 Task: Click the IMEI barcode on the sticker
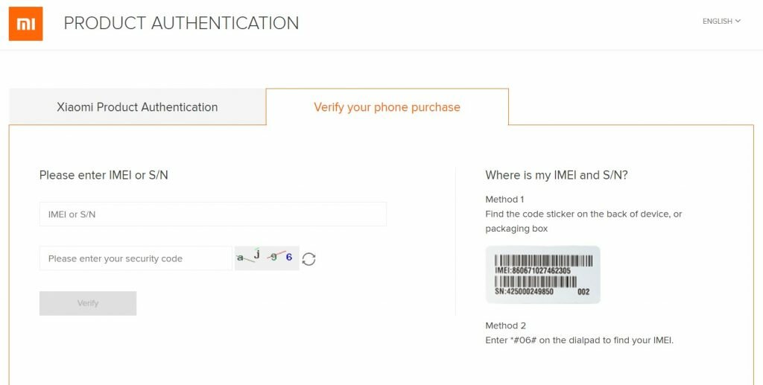(x=542, y=260)
